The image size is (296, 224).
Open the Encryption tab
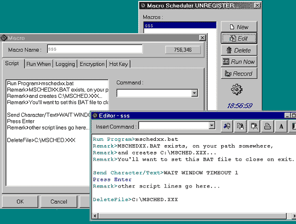(x=92, y=64)
